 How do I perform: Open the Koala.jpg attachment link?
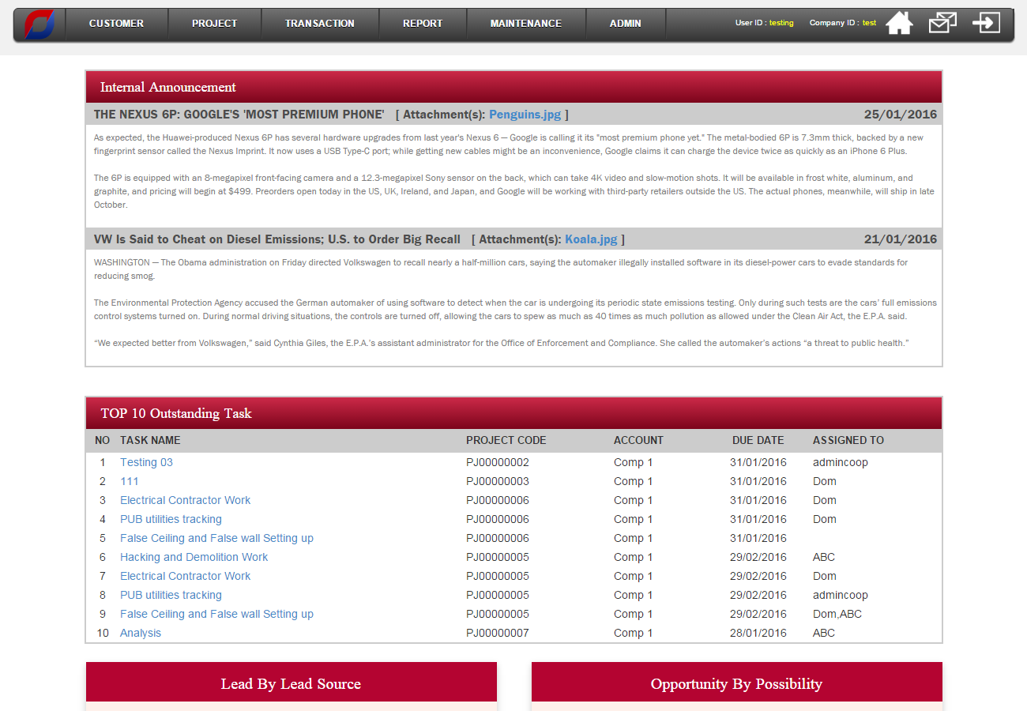pyautogui.click(x=591, y=239)
